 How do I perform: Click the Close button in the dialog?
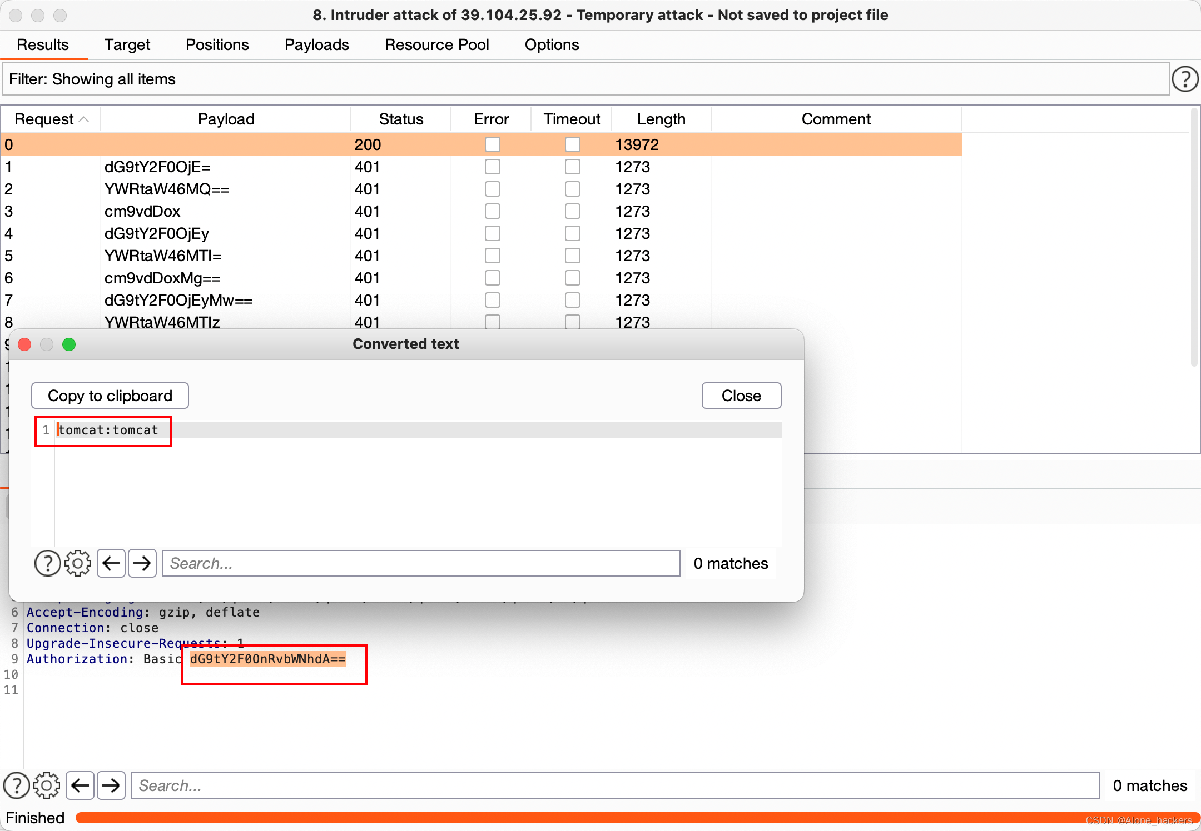[x=741, y=396]
